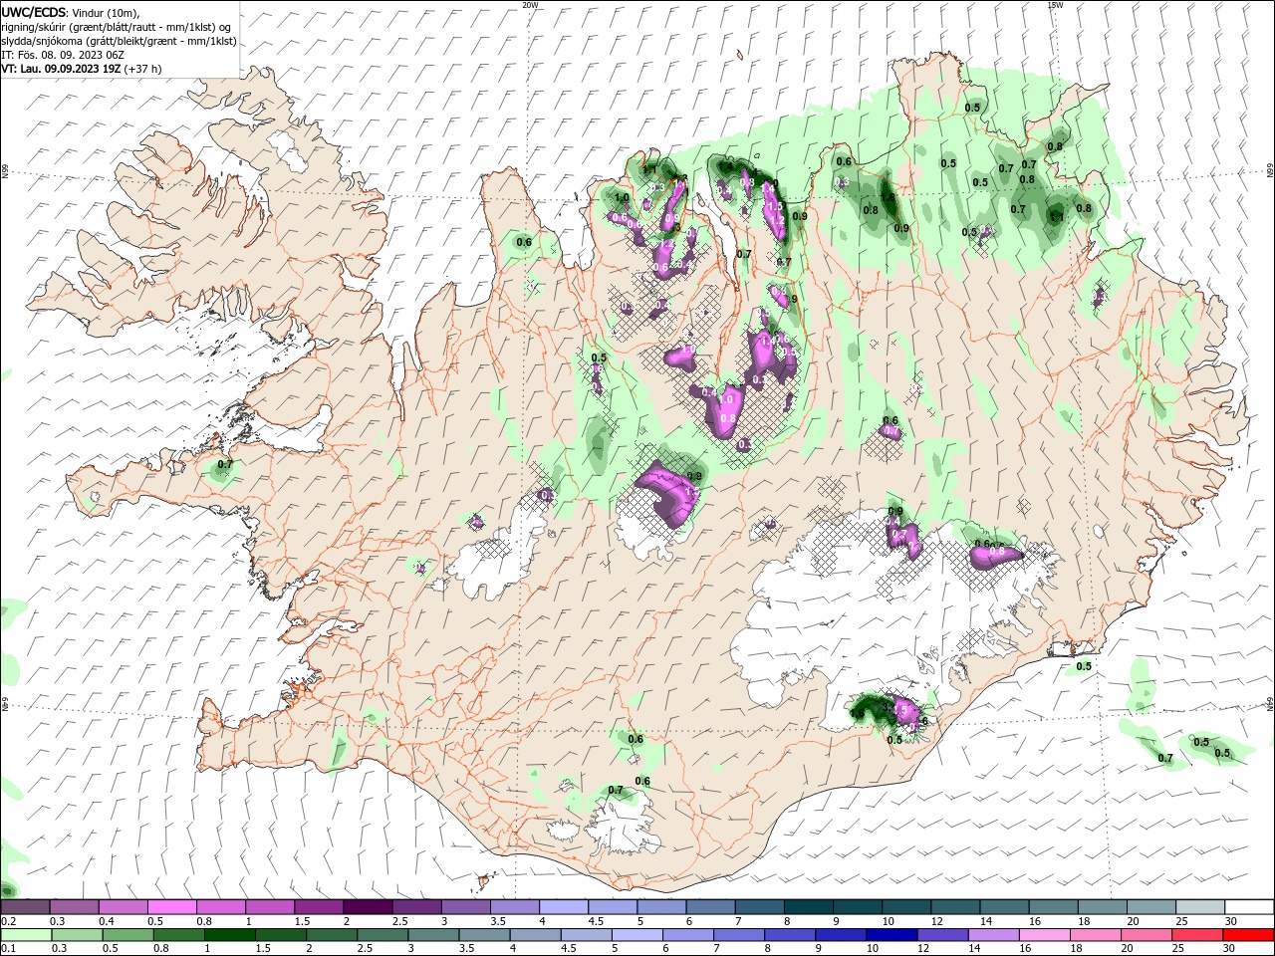Click the 'slydda/snjókoma' legend description line
The image size is (1275, 956).
(x=119, y=41)
